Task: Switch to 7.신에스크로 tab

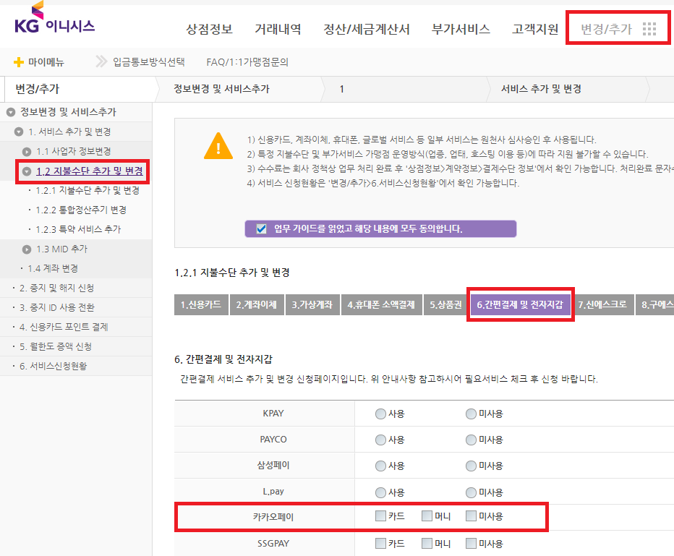Action: click(602, 304)
